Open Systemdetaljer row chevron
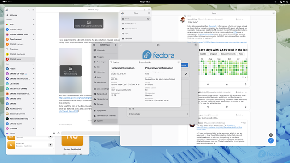Viewport: 290px width, 163px height. [x=187, y=114]
